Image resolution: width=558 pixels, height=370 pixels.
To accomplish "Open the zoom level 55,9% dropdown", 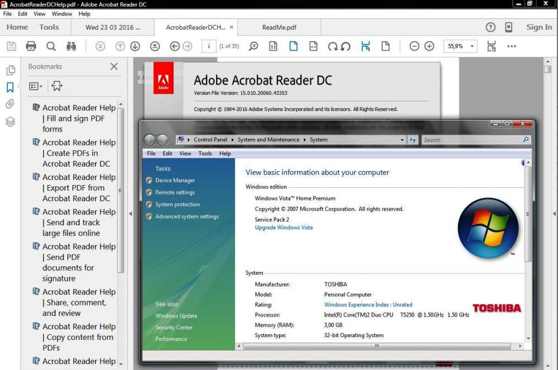I will click(473, 46).
